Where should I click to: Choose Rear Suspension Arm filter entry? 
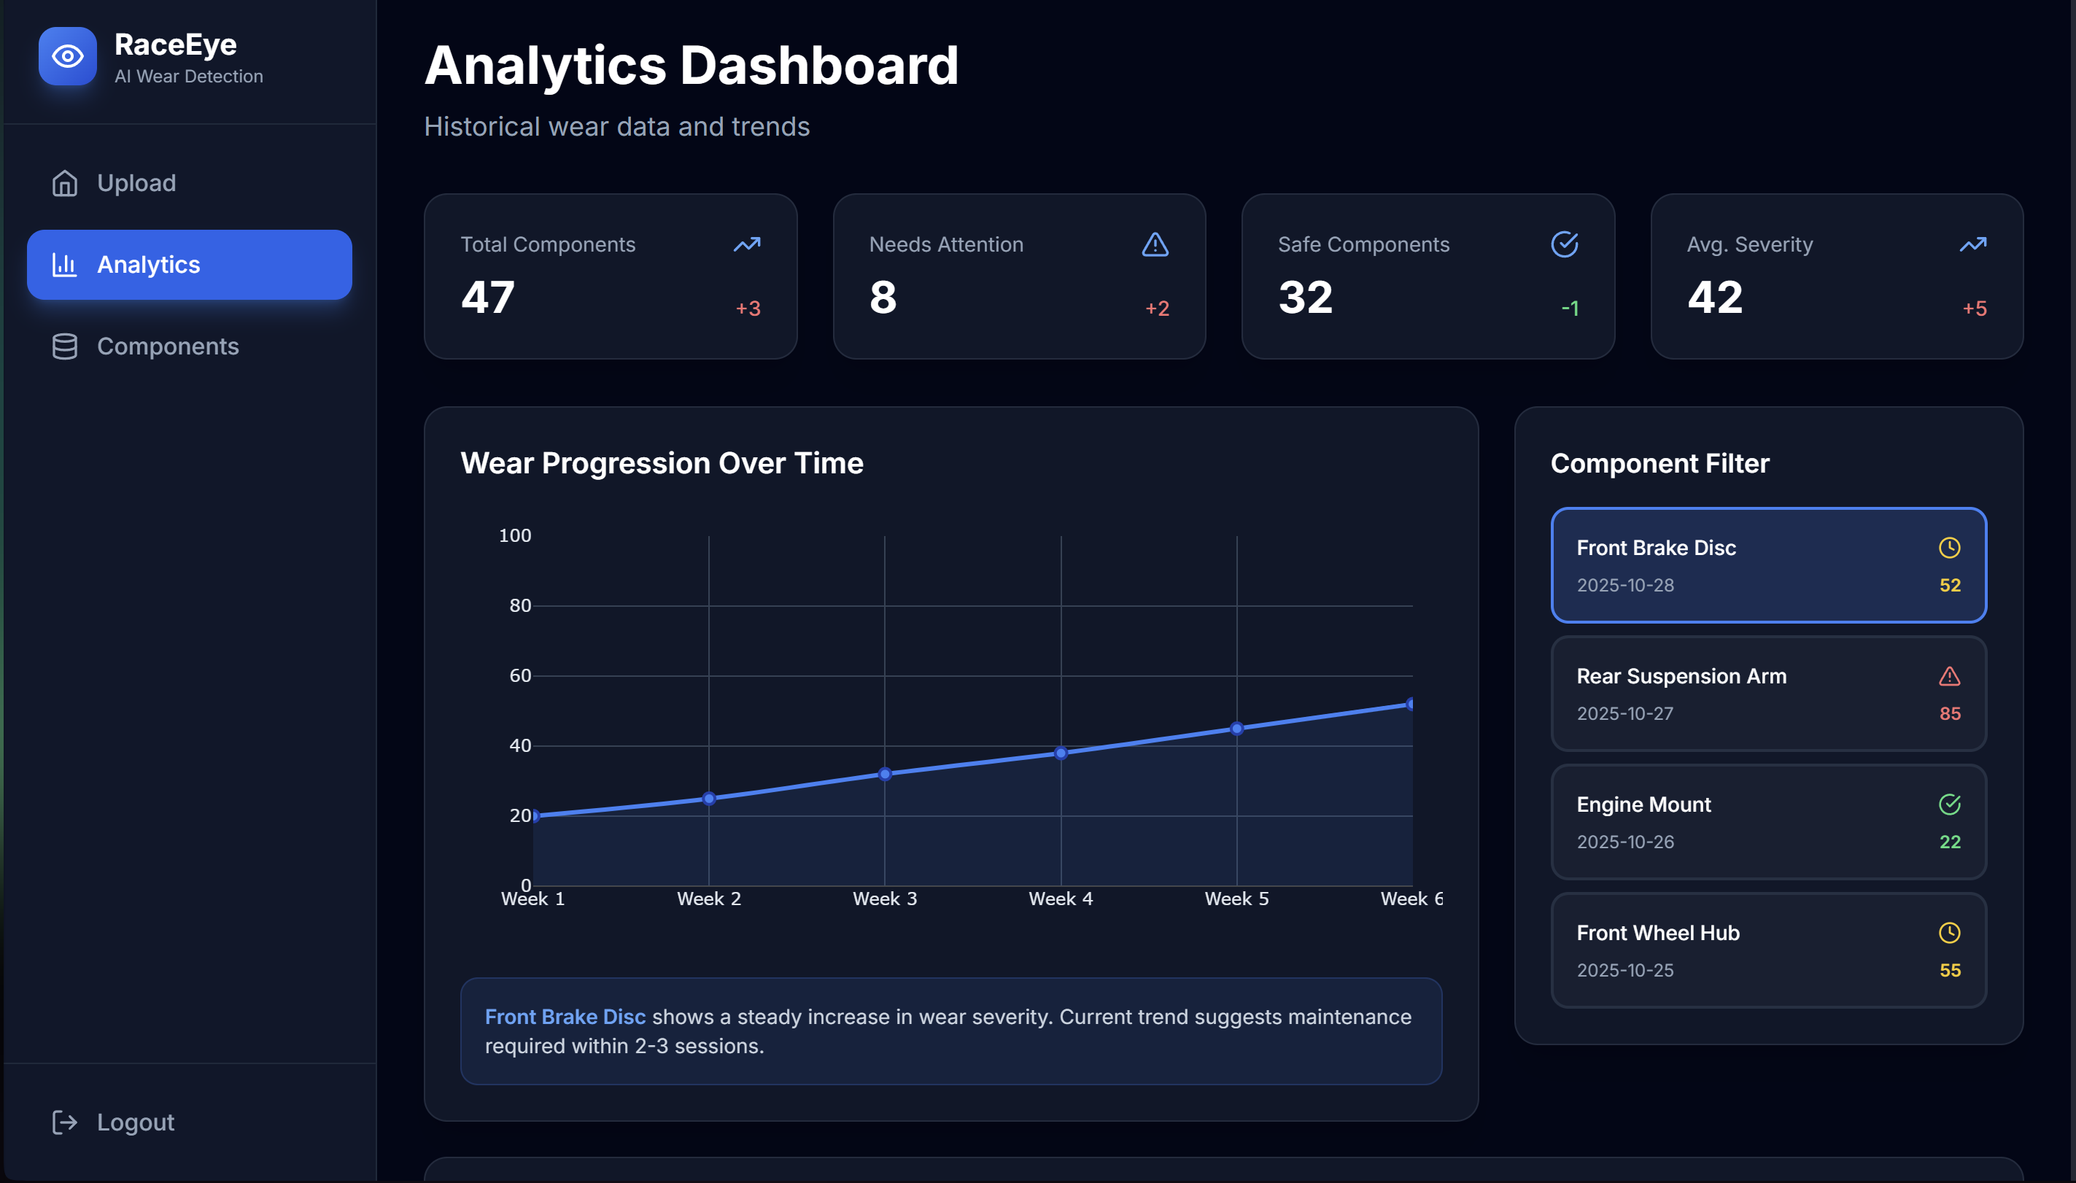(1768, 693)
